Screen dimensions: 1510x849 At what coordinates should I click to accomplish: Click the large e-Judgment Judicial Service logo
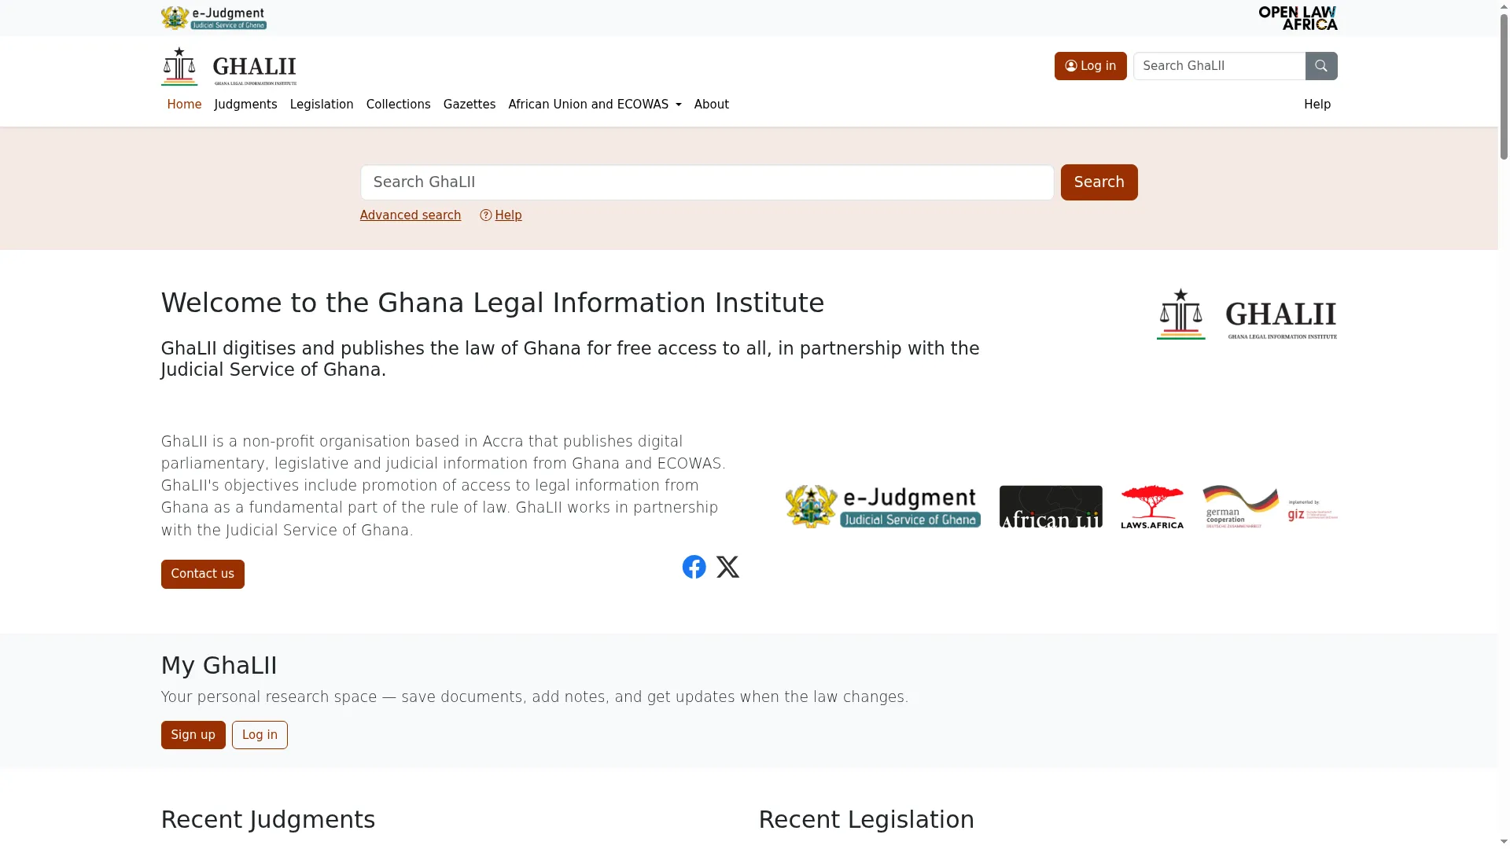point(882,506)
